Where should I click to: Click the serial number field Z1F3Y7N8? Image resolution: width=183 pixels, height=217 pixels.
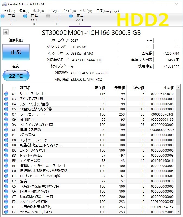(94, 47)
